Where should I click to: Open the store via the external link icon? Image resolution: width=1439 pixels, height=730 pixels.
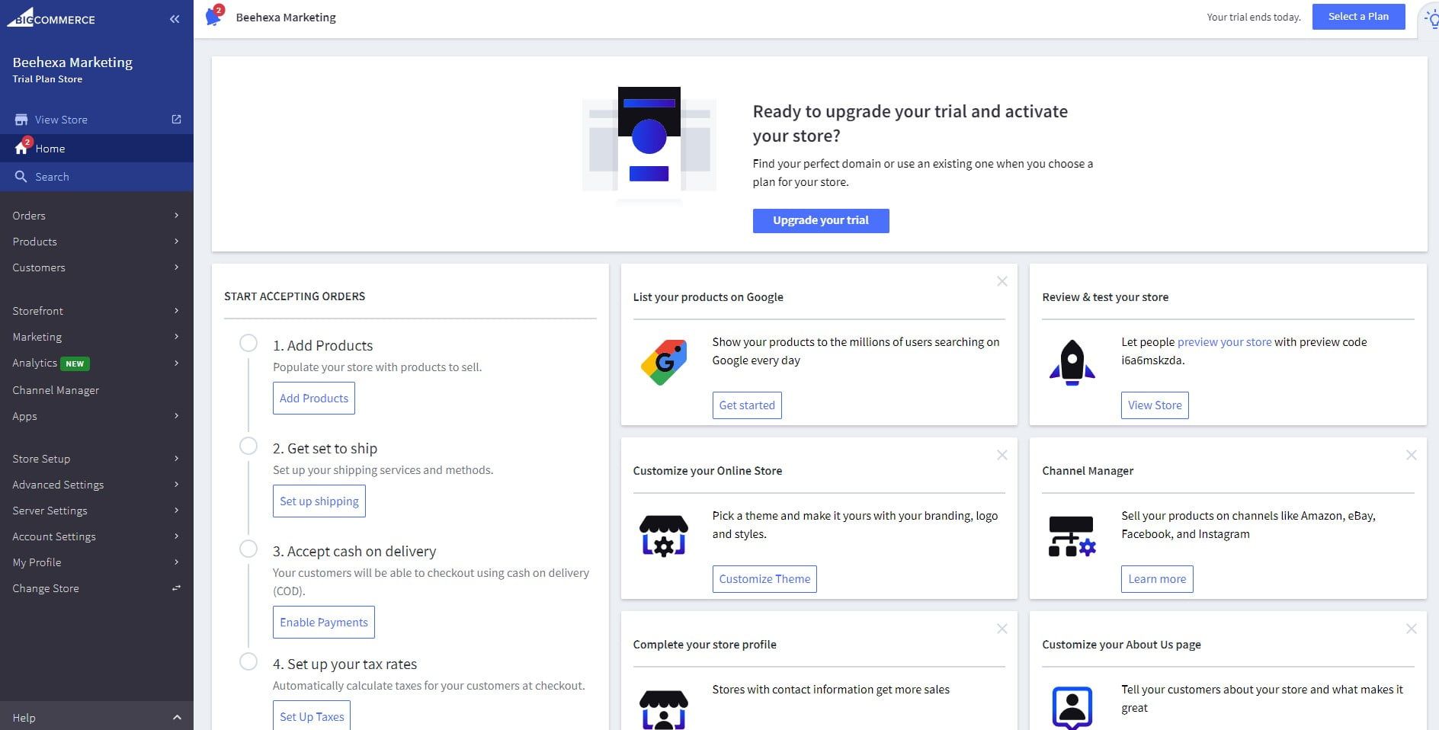(x=175, y=119)
